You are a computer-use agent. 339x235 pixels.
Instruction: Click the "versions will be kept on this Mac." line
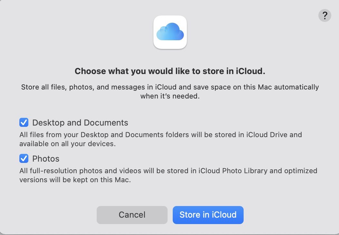point(75,180)
